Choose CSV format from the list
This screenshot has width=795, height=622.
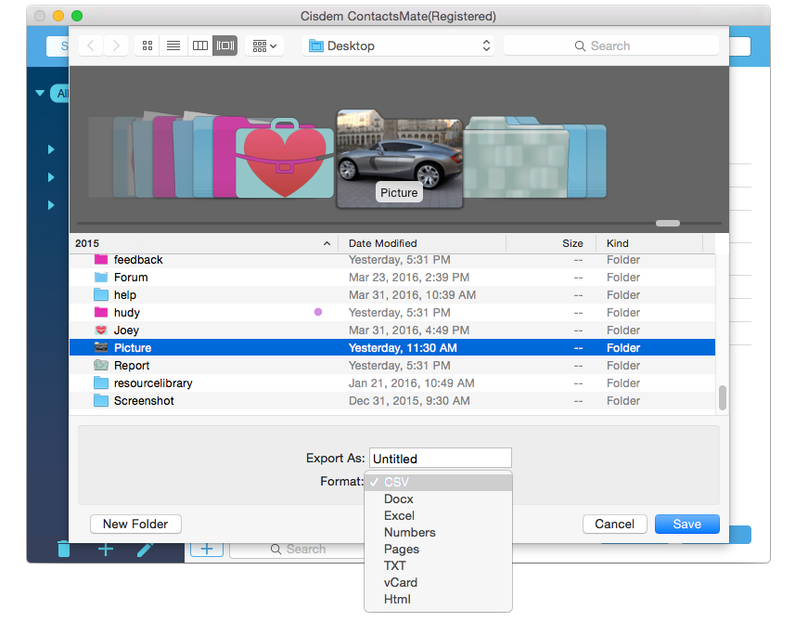point(439,482)
